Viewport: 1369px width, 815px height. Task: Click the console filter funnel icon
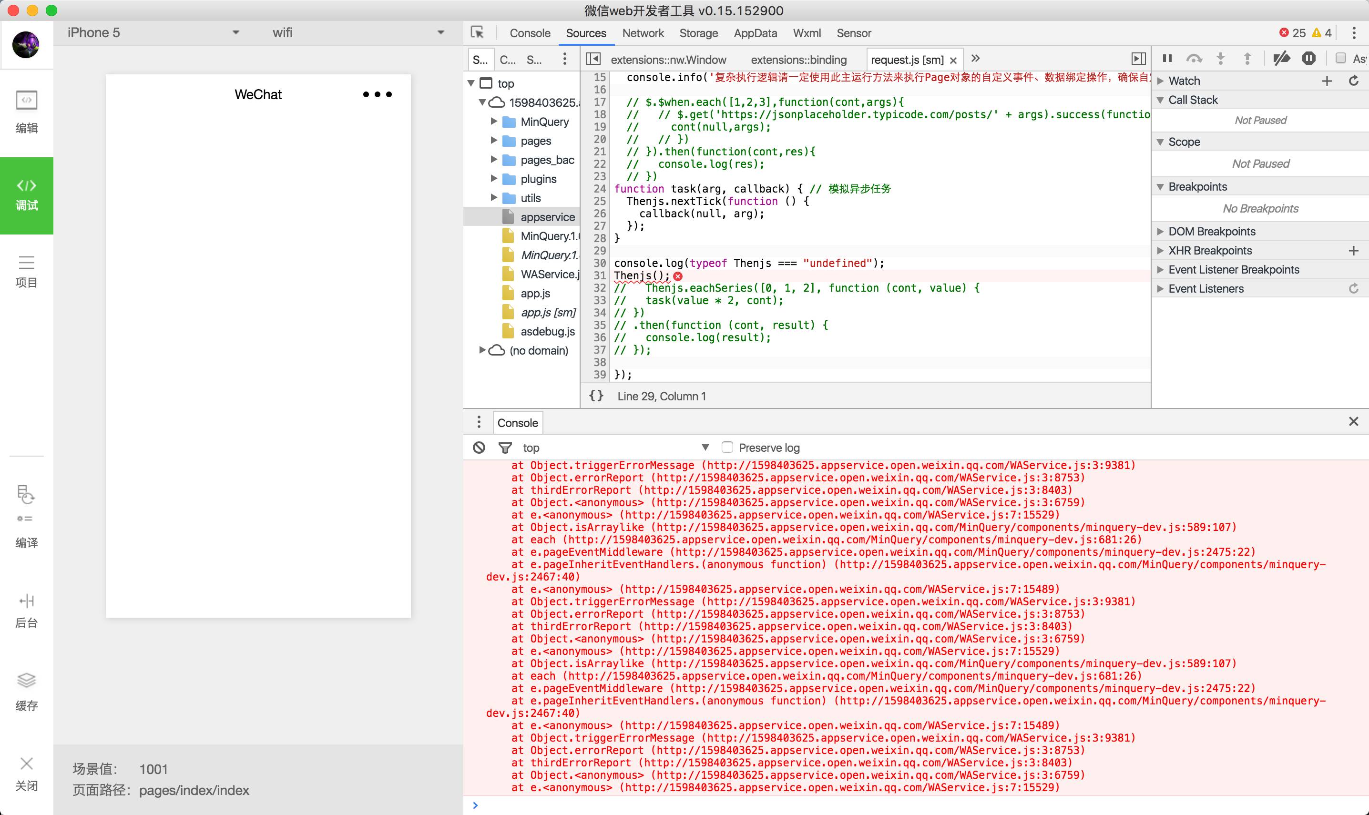coord(505,448)
